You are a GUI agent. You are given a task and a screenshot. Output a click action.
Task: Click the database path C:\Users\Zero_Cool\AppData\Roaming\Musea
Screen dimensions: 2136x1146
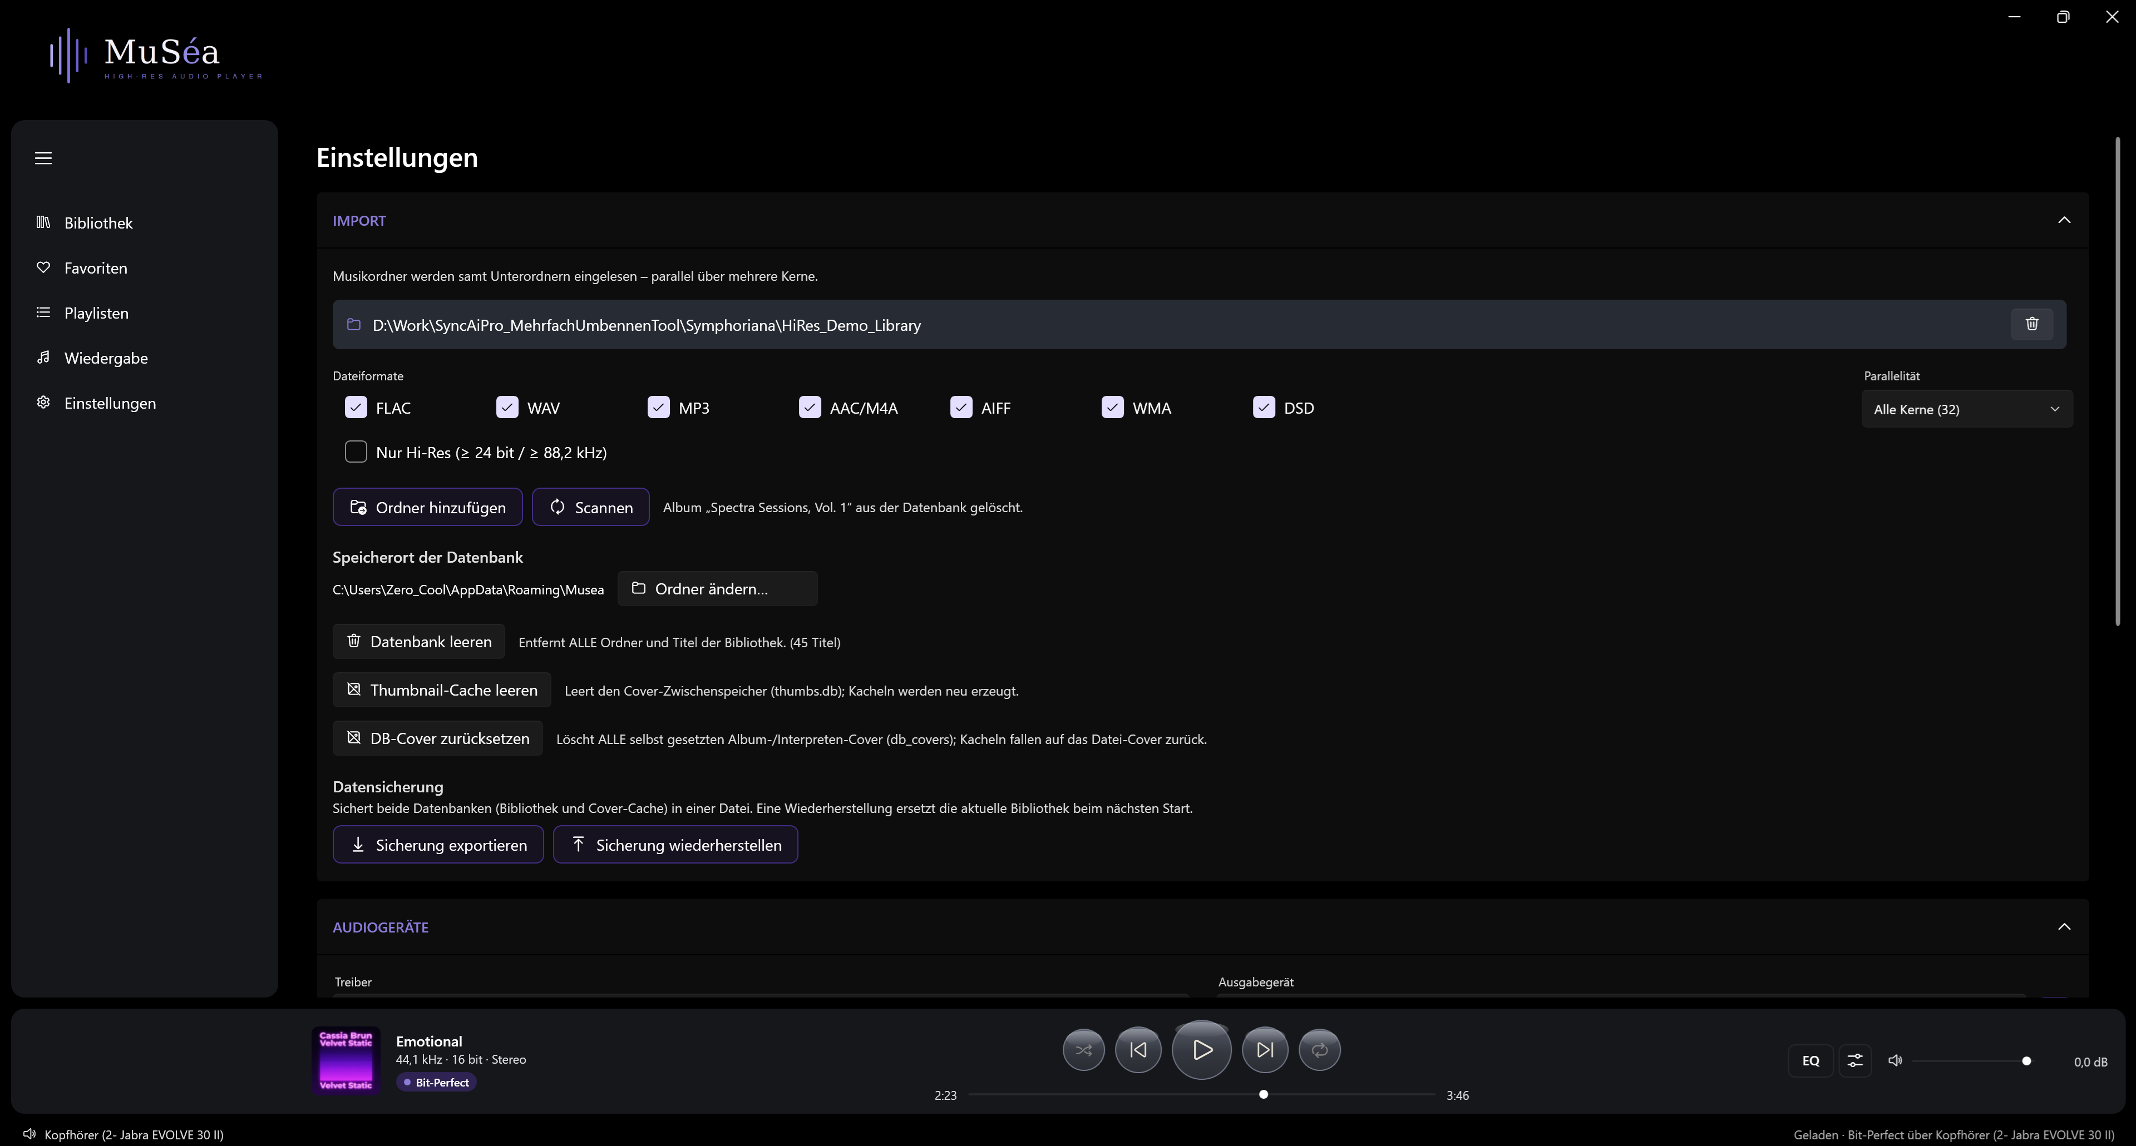tap(468, 589)
